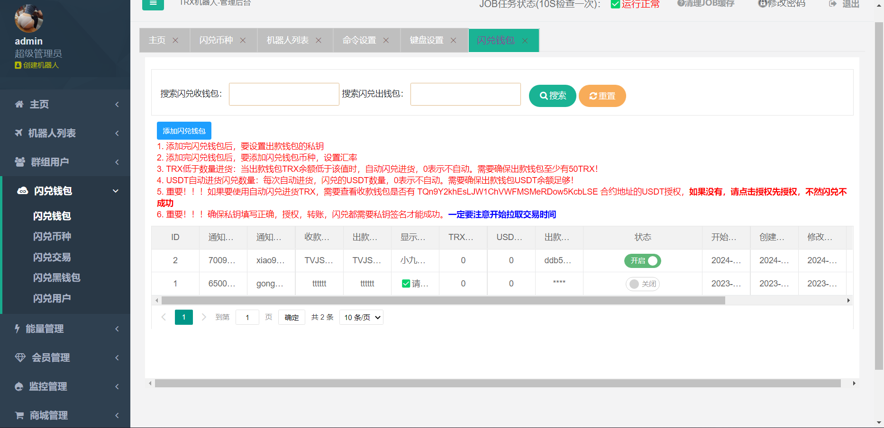
Task: Click the diamond icon beside 会员管理
Action: coord(20,357)
